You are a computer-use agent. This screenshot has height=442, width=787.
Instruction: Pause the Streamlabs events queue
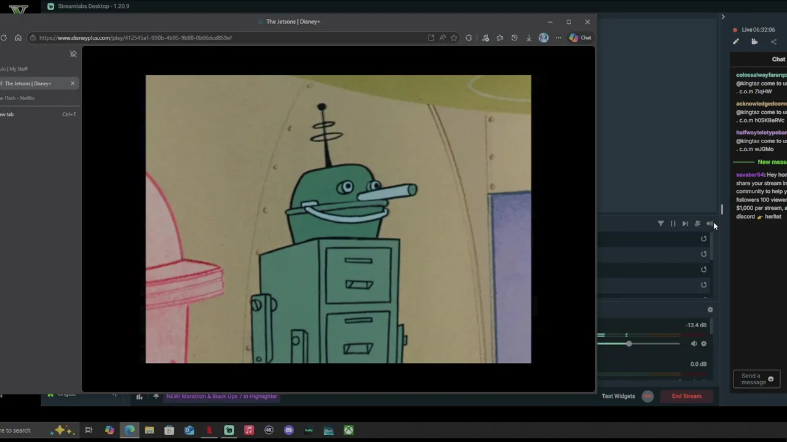pos(673,224)
